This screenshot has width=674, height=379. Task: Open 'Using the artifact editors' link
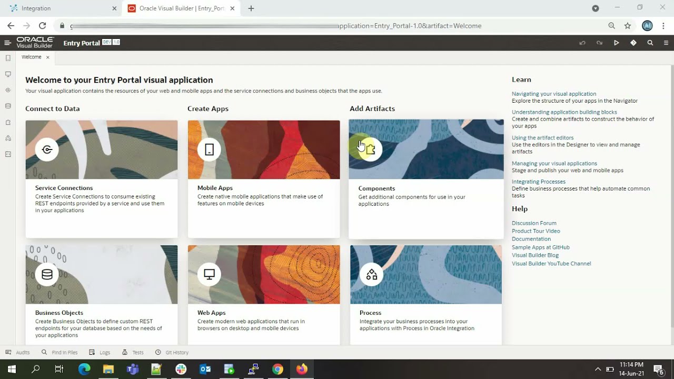(x=542, y=138)
